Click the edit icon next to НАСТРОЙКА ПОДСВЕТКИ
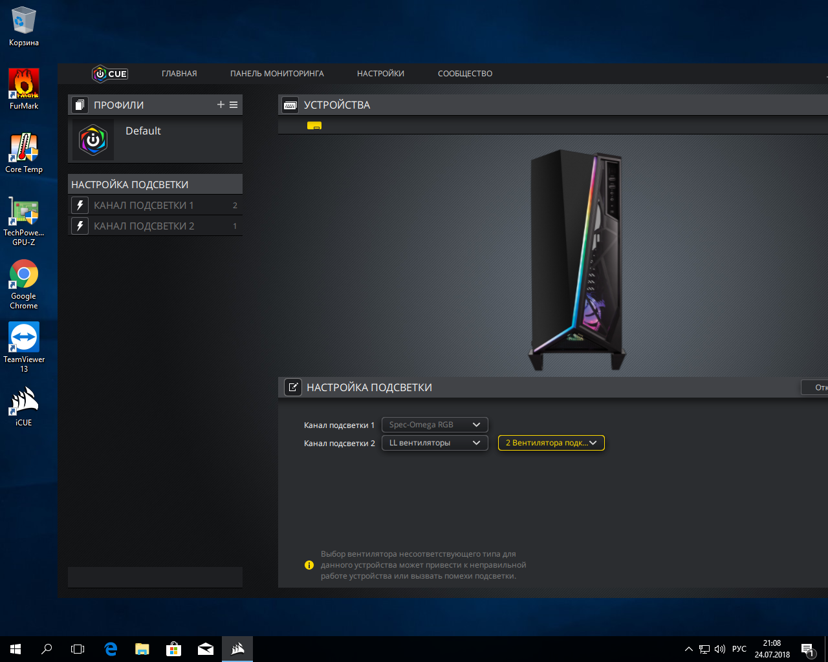Image resolution: width=828 pixels, height=662 pixels. pyautogui.click(x=293, y=387)
